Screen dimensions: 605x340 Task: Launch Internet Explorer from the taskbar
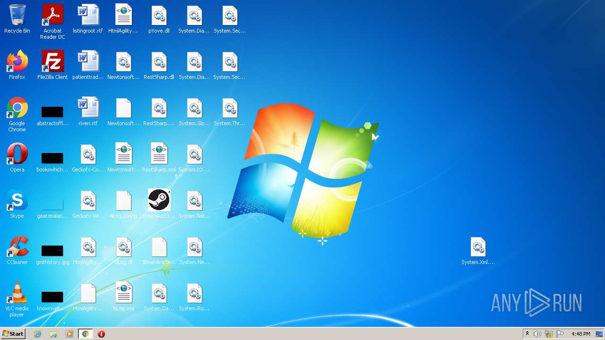[x=37, y=334]
